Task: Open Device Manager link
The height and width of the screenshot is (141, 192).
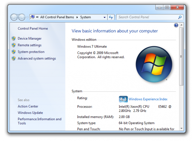Action: coord(30,39)
